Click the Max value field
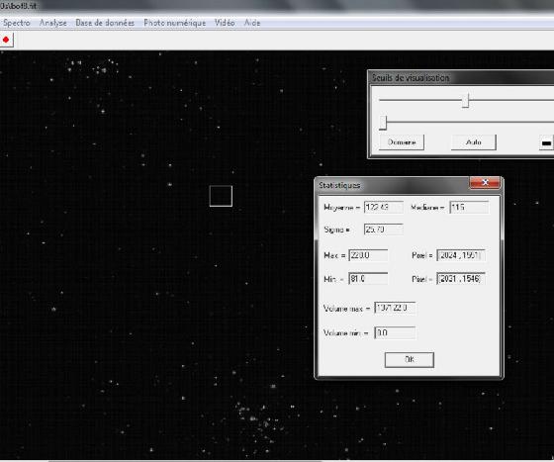The height and width of the screenshot is (462, 554). point(368,255)
